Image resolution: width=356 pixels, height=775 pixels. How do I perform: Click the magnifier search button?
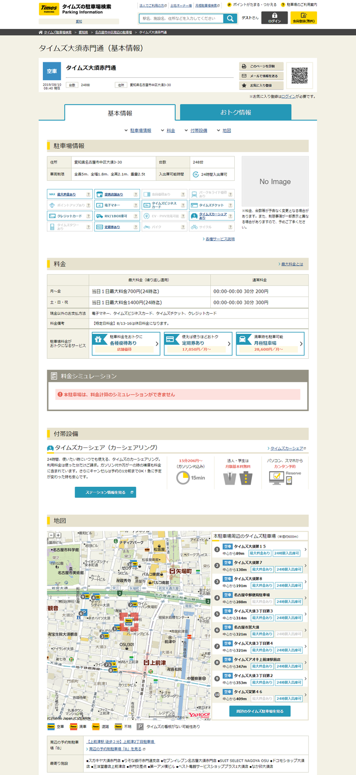click(x=230, y=18)
